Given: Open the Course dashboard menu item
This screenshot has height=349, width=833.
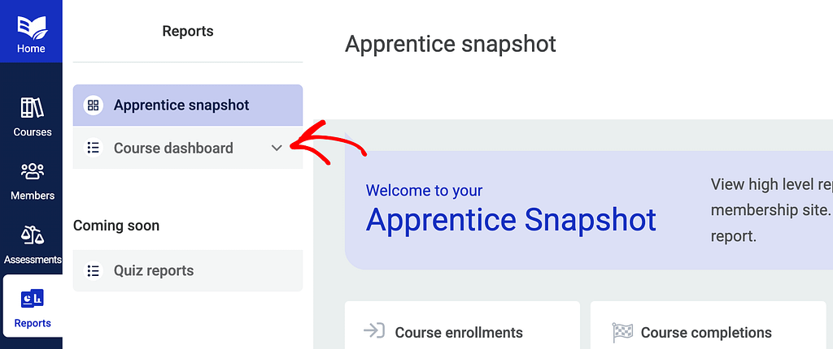Looking at the screenshot, I should [x=188, y=148].
